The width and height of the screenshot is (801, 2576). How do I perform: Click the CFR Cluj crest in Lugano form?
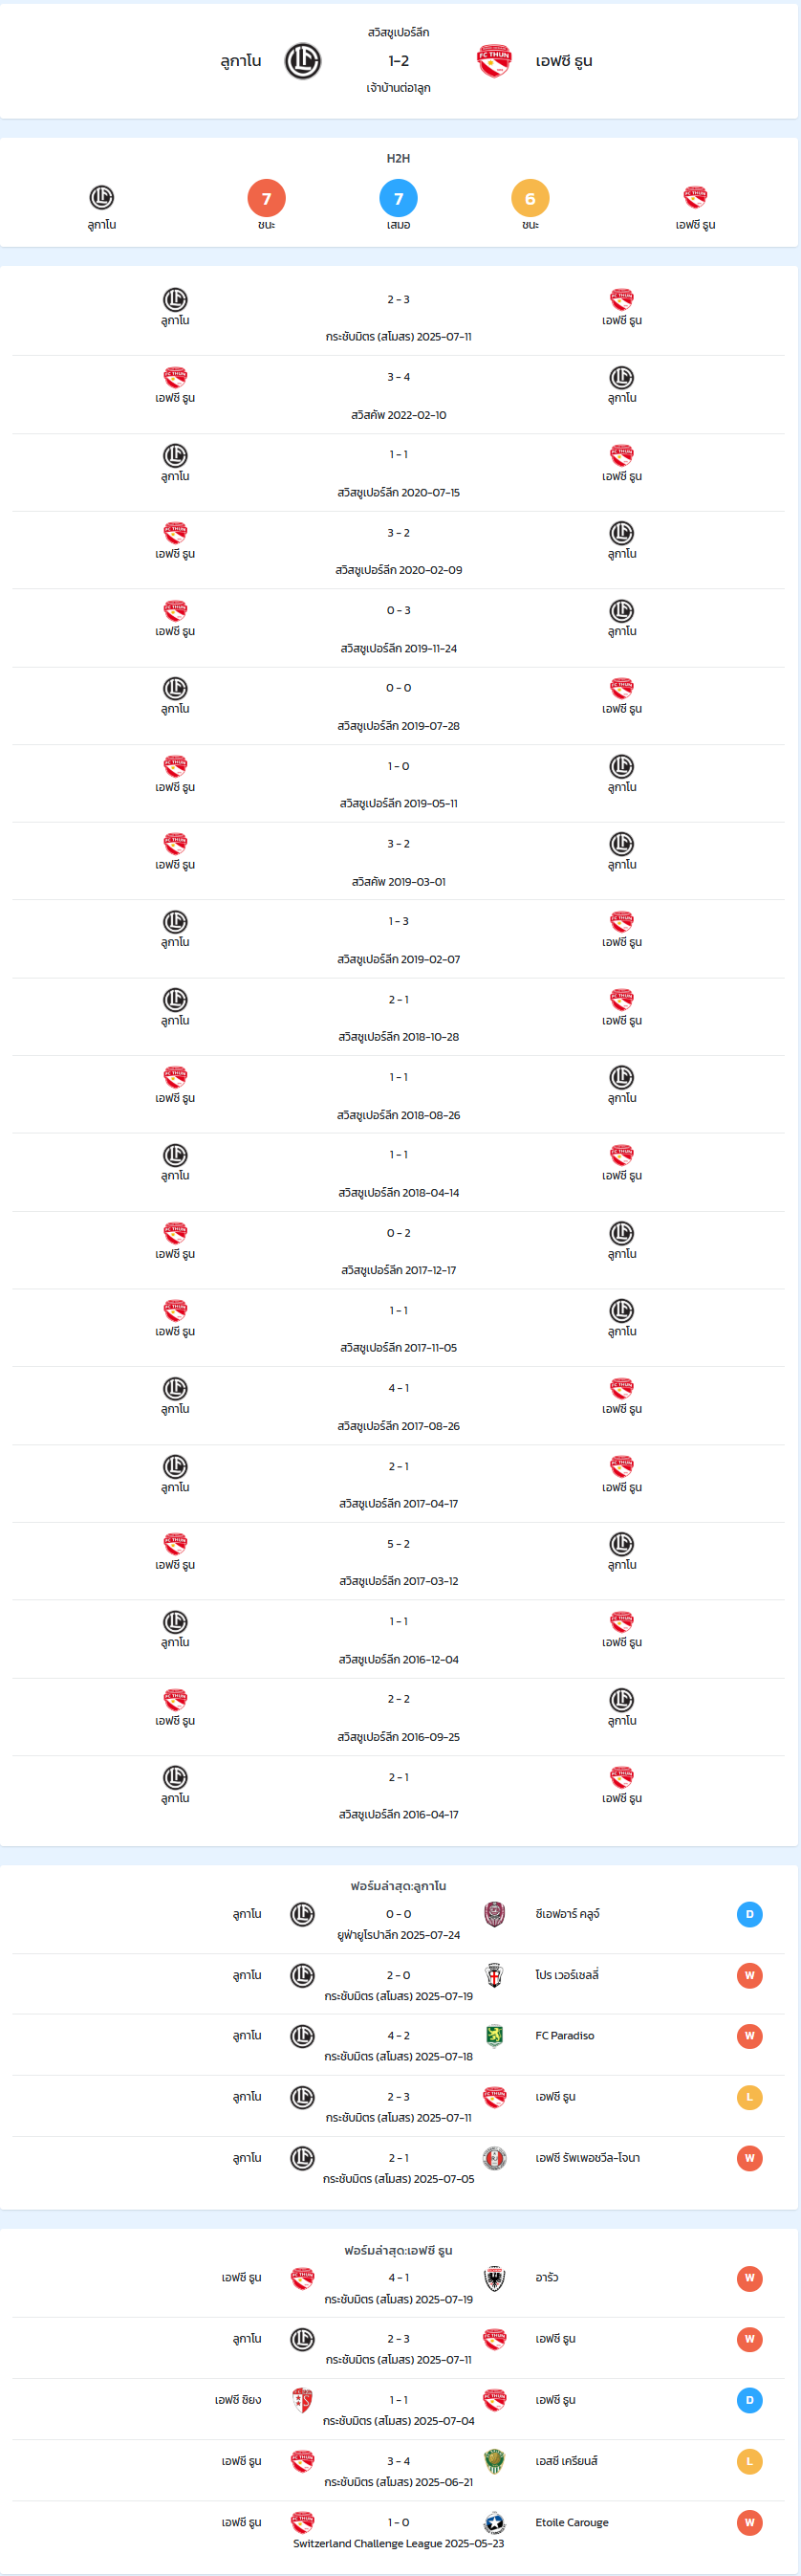click(494, 1913)
